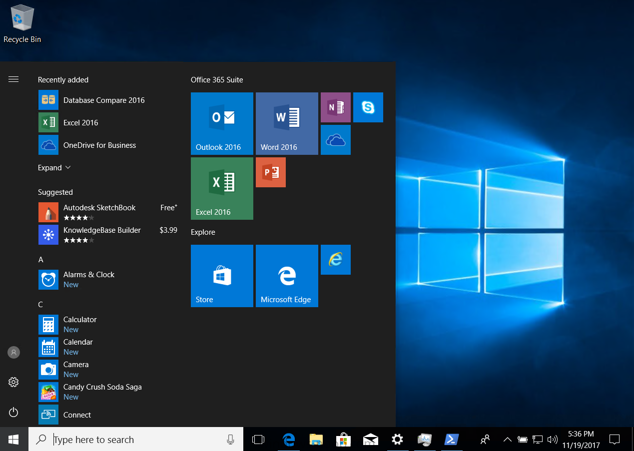Open the volume control in the system tray
The image size is (634, 451).
[552, 440]
